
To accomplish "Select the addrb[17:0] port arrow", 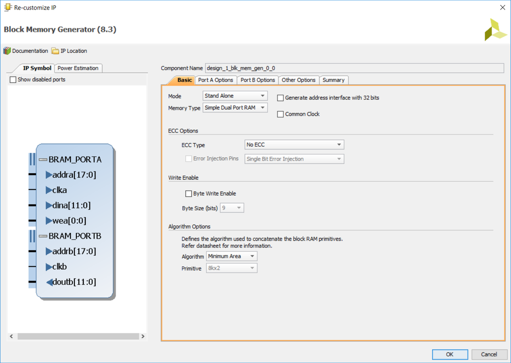I will pyautogui.click(x=49, y=251).
